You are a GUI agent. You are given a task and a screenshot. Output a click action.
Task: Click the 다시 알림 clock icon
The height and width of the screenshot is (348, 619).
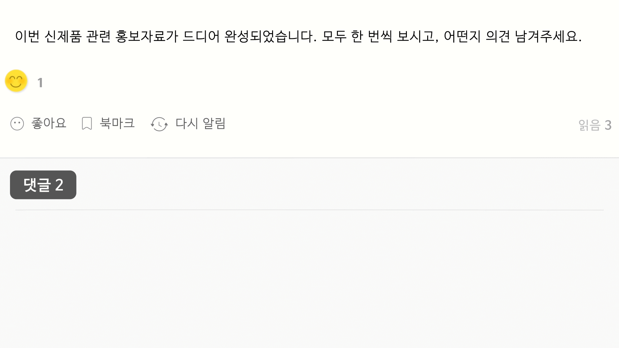pos(159,124)
